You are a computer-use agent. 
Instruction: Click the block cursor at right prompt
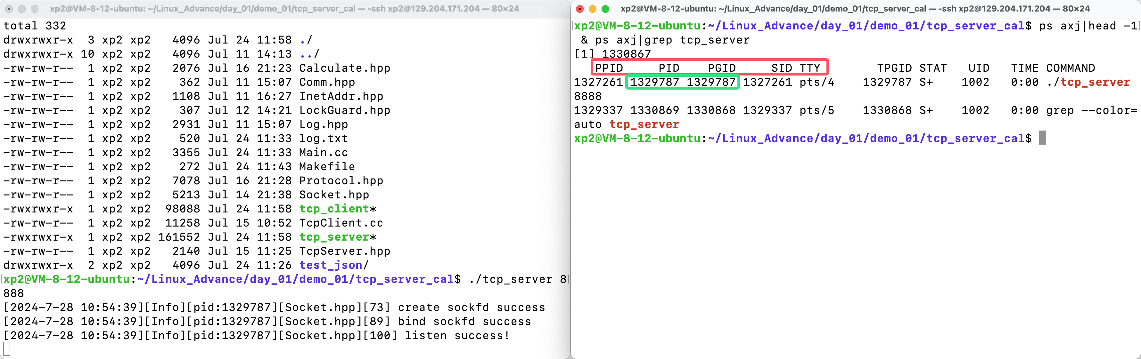[1042, 138]
